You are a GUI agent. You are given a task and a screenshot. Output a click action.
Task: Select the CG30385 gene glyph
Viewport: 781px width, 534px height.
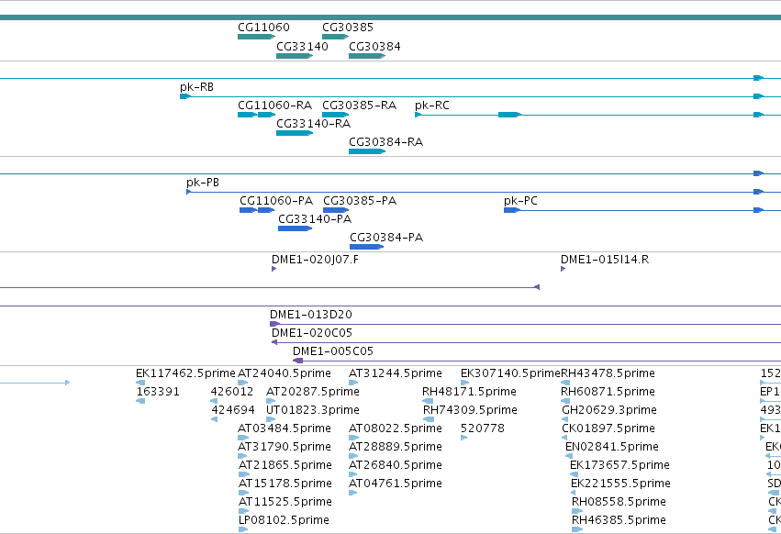tap(335, 37)
